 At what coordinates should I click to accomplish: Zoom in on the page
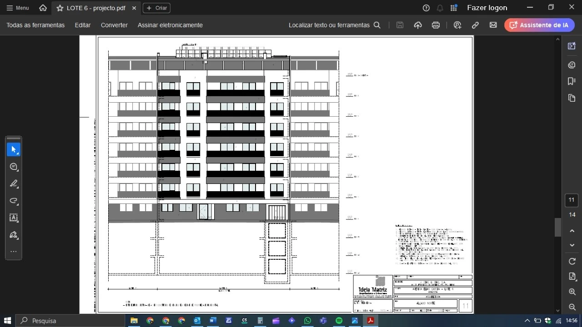[x=572, y=292]
